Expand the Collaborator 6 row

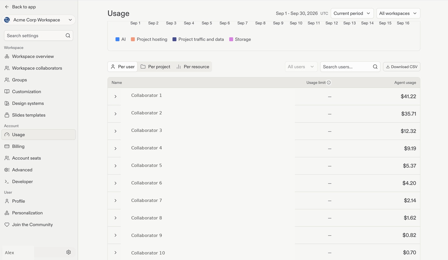pos(116,183)
